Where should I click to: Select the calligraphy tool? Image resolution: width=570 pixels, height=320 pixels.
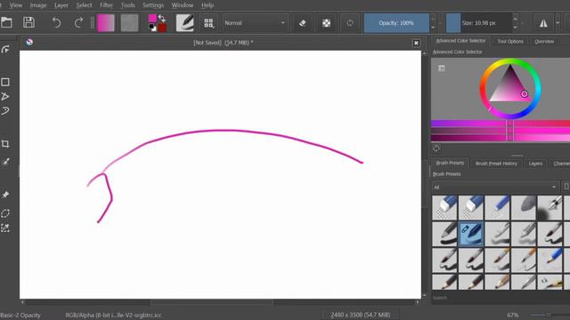(5, 50)
